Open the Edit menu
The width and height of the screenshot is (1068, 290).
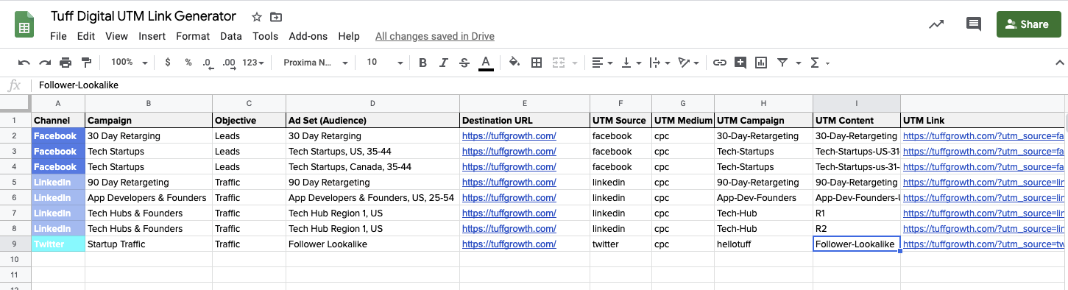[85, 36]
